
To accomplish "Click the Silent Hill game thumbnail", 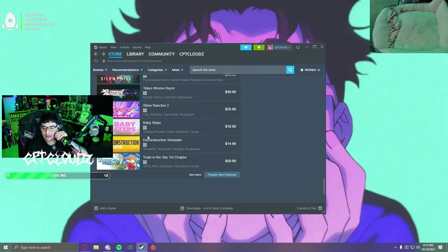I will click(118, 79).
